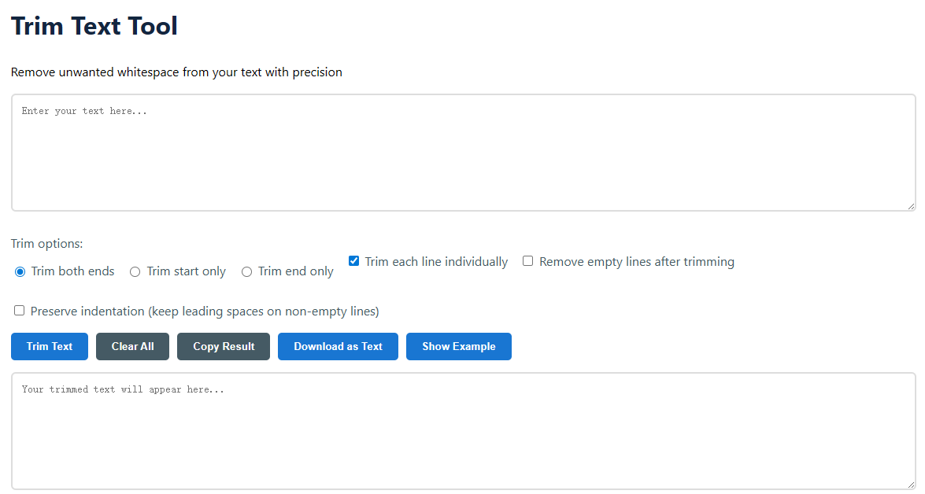
Task: Click the 'Trim options:' label
Action: [47, 244]
